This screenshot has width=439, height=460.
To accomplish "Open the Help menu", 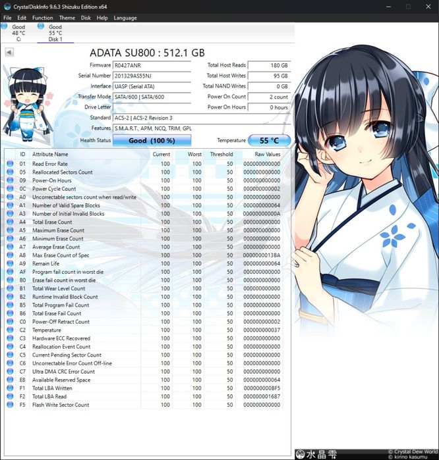I will (x=102, y=18).
